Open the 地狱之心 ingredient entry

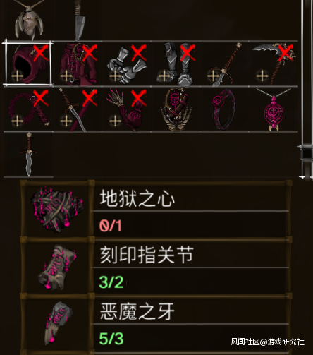[156, 210]
